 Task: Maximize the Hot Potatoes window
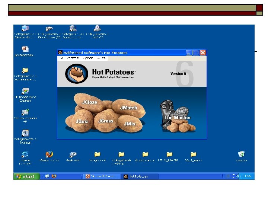196,52
